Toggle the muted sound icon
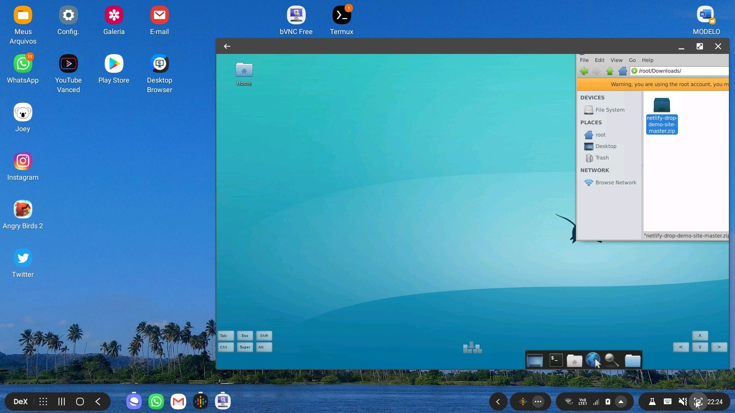The width and height of the screenshot is (735, 413). click(683, 402)
